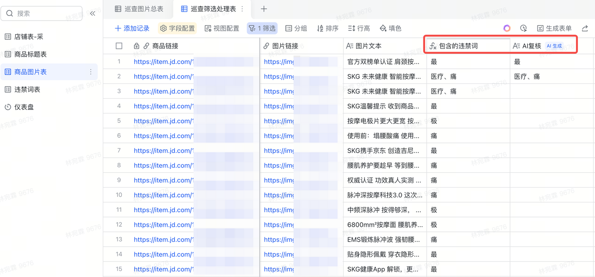Open the history clock icon
Viewport: 595px width, 277px height.
coord(523,28)
